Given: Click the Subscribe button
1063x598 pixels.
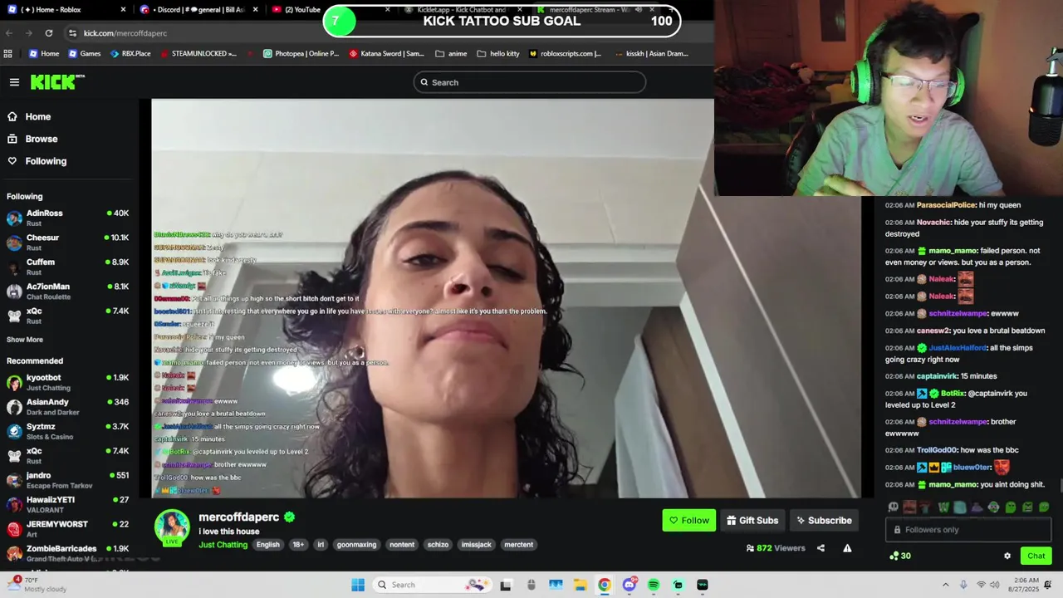Looking at the screenshot, I should click(x=824, y=521).
